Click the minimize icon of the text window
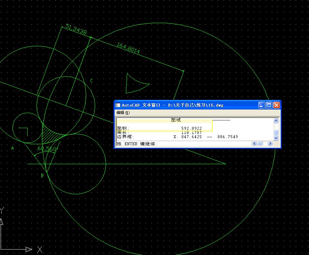 tap(262, 105)
